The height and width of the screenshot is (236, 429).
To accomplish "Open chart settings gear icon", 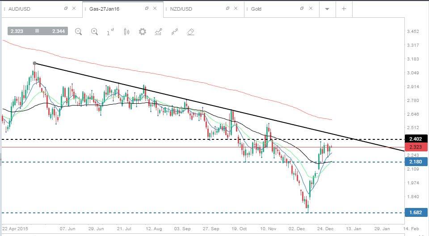I will [x=142, y=32].
